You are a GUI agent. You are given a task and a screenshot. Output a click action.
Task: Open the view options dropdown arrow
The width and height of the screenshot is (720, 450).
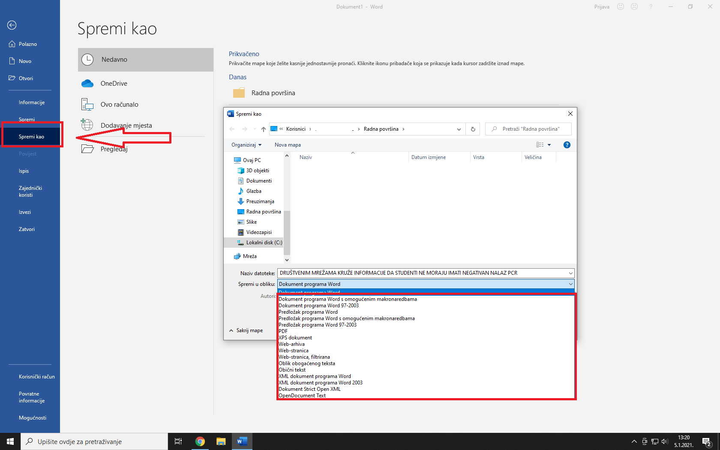(549, 145)
